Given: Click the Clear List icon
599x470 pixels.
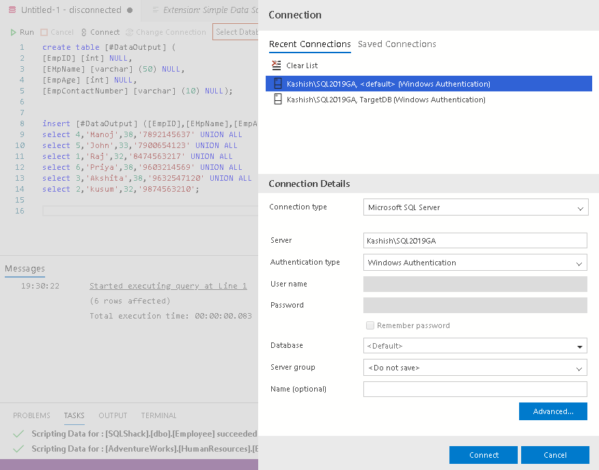Looking at the screenshot, I should click(x=277, y=65).
